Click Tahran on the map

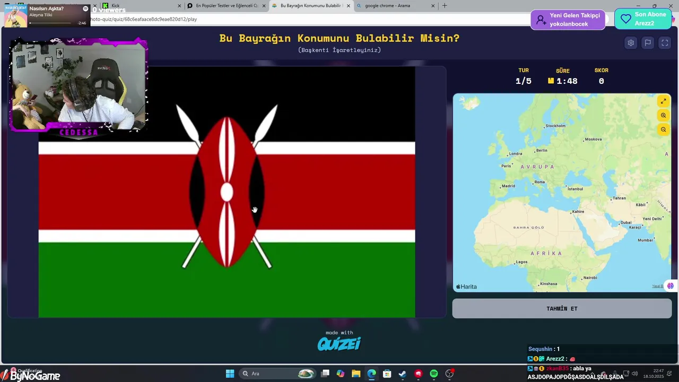pos(618,198)
